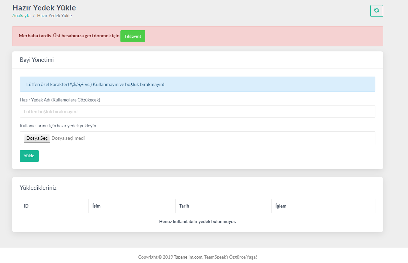Click the İşlem column header
This screenshot has width=408, height=263.
pos(323,206)
